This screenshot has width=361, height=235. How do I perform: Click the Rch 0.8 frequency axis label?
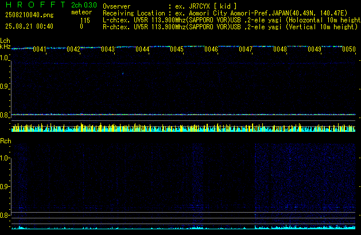point(5,215)
